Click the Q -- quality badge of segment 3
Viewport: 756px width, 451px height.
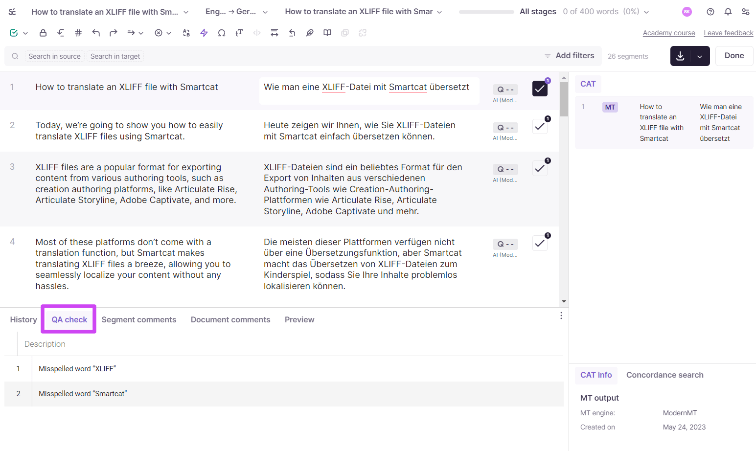505,169
